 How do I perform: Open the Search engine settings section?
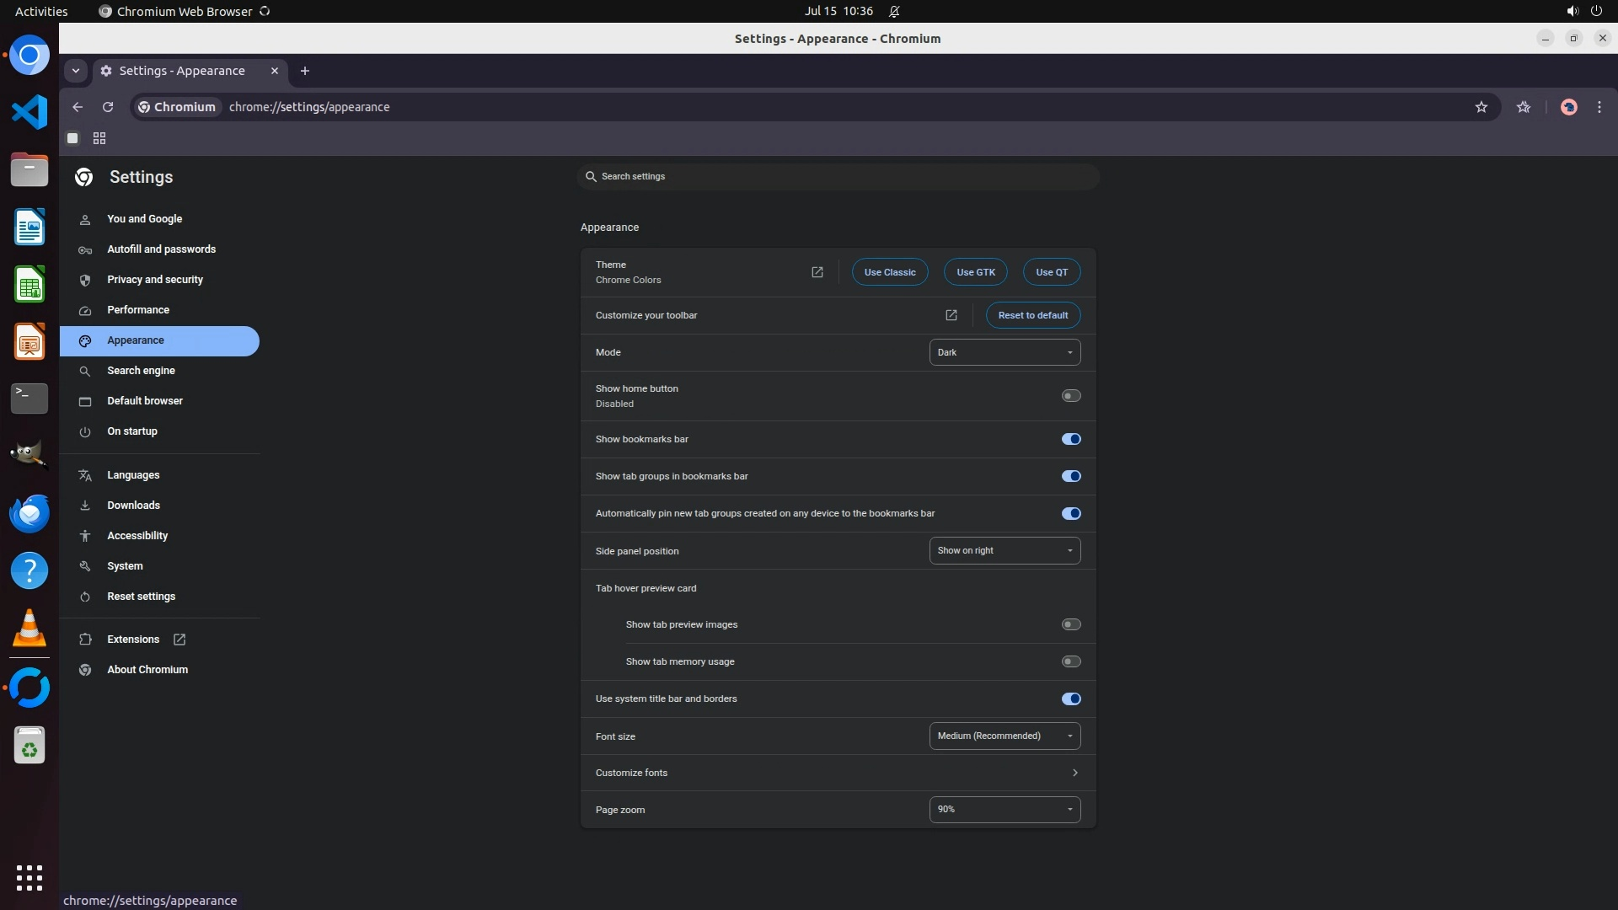(x=141, y=371)
